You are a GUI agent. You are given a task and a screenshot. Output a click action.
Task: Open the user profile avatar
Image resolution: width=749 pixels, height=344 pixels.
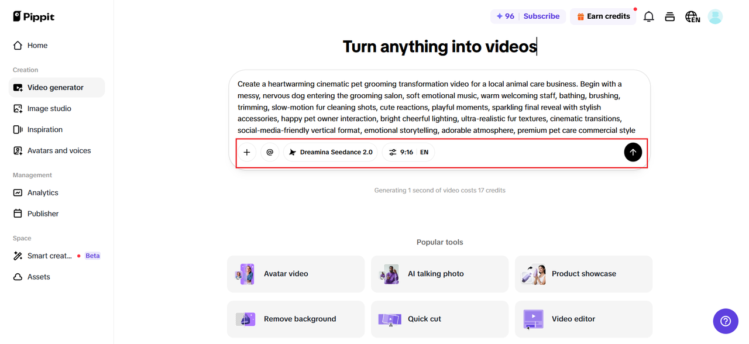[x=715, y=16]
